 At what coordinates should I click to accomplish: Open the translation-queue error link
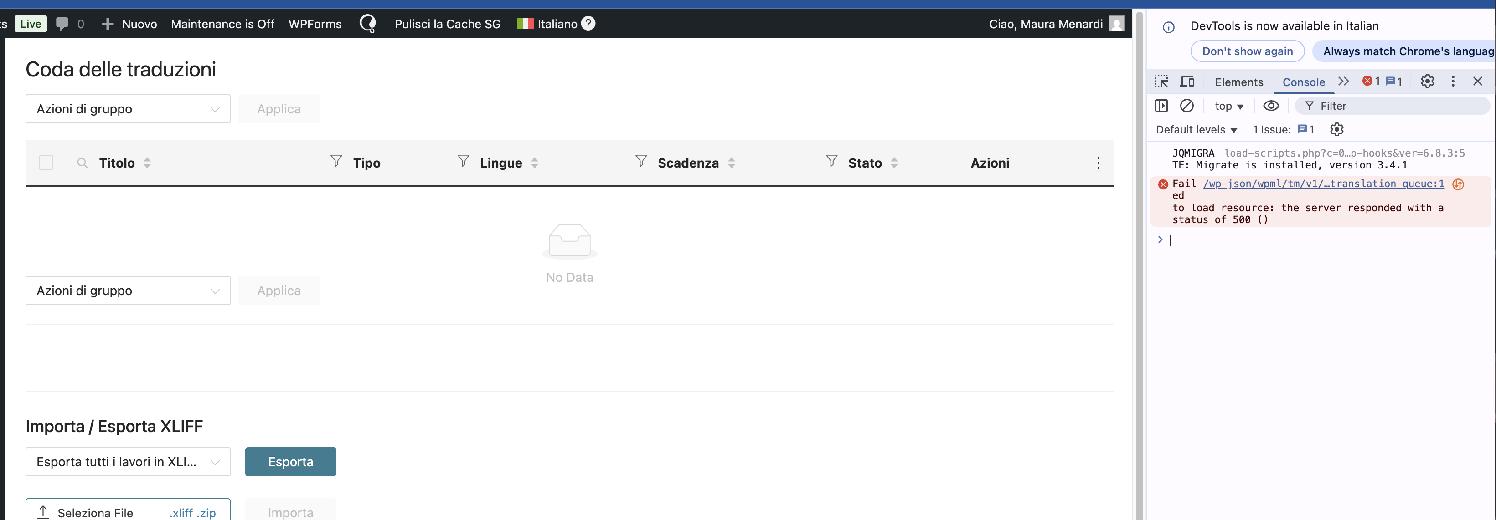tap(1323, 184)
